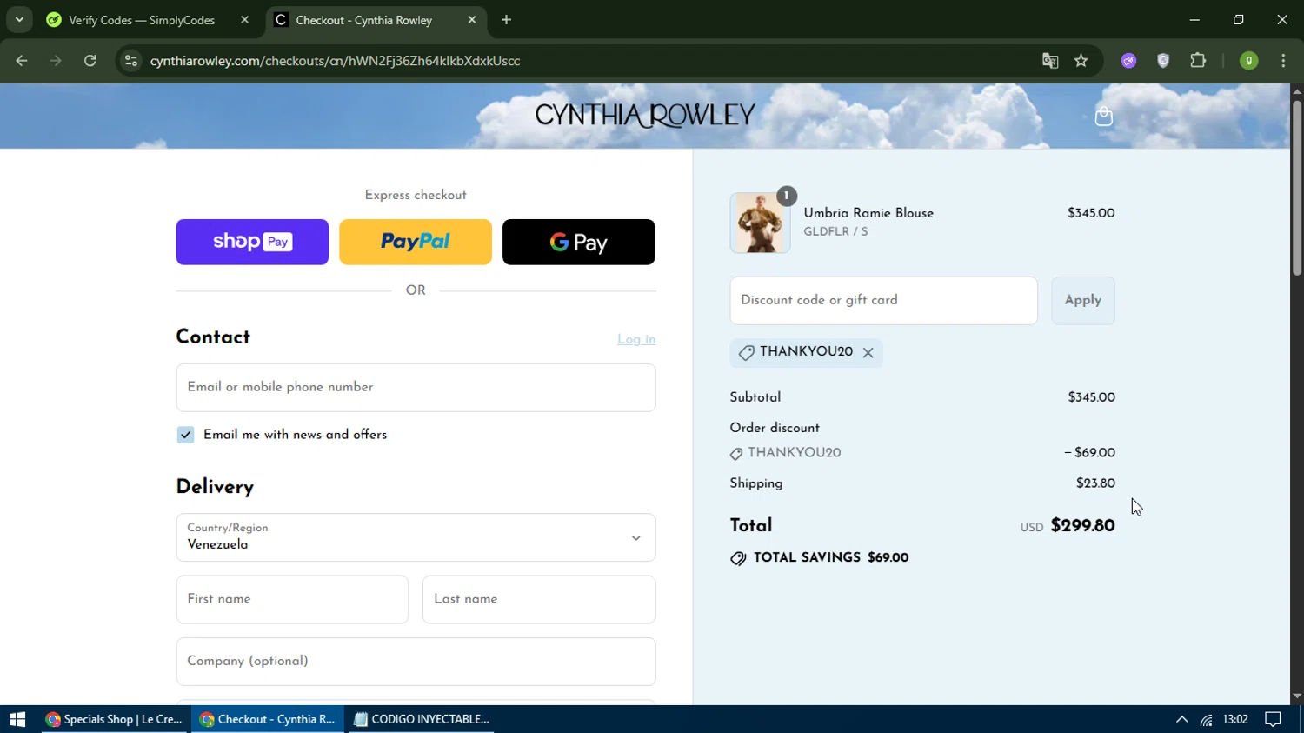1304x733 pixels.
Task: Click the page vertical scrollbar thumb
Action: coord(1297,188)
